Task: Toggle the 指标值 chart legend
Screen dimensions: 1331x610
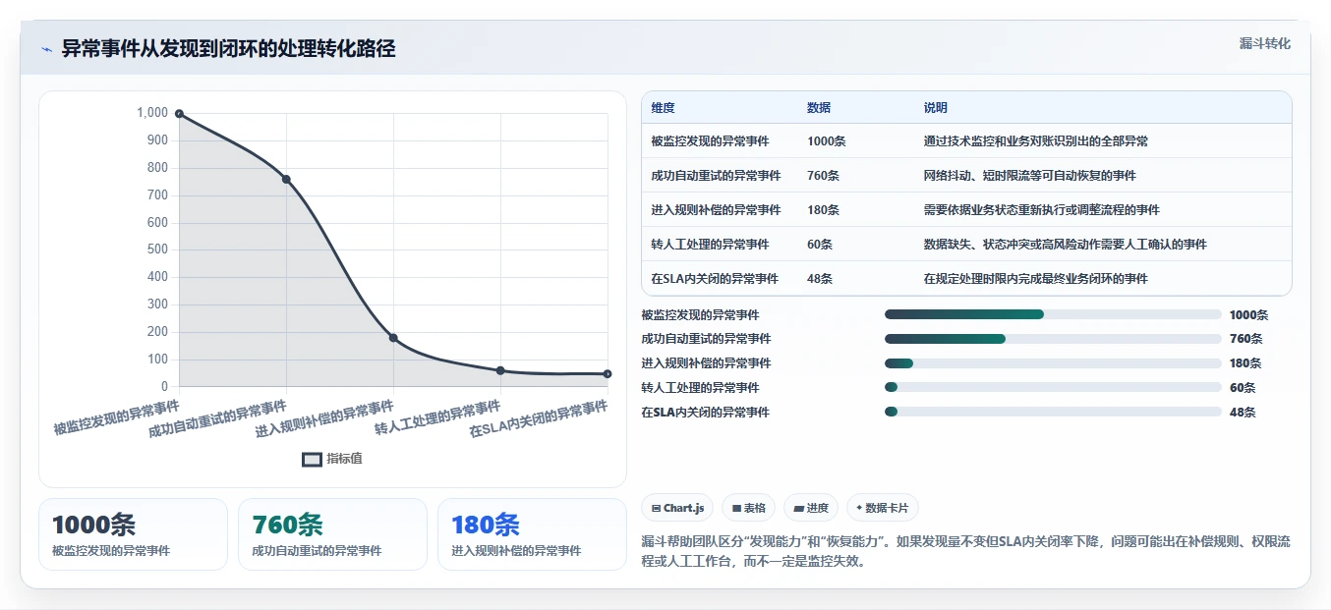Action: pyautogui.click(x=332, y=459)
